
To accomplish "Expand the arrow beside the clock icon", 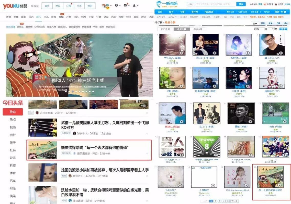I will pyautogui.click(x=120, y=6).
